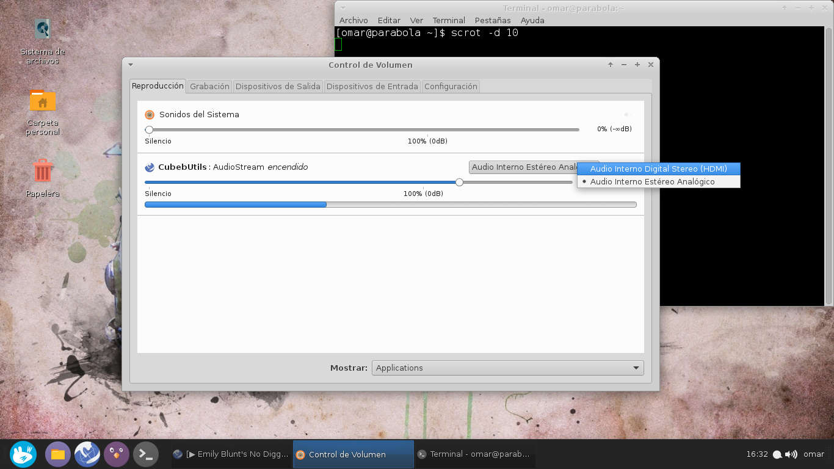Click the notification icon beside the clock
Viewport: 834px width, 469px height.
pos(777,454)
